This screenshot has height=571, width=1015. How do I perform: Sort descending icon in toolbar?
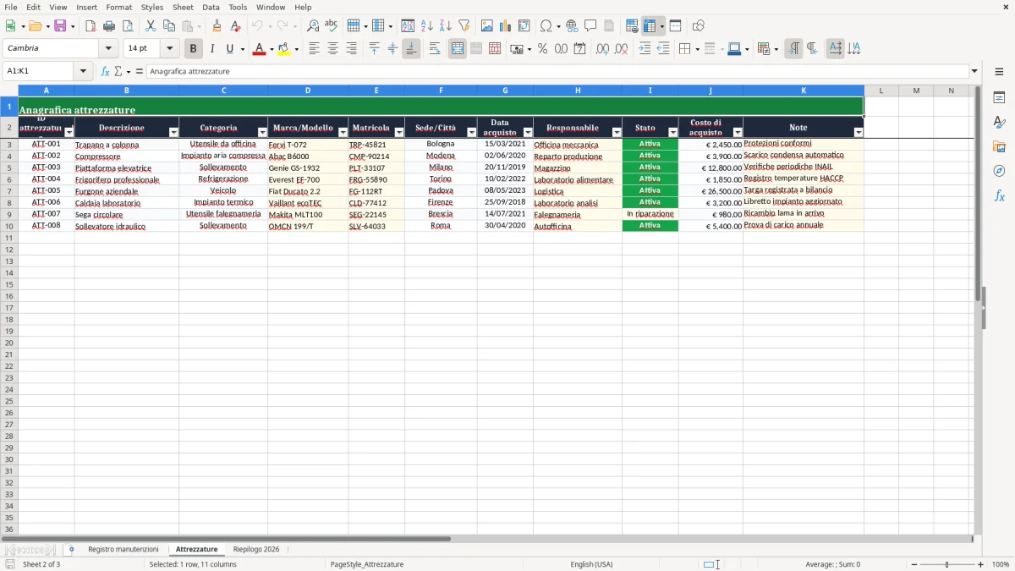tap(446, 26)
